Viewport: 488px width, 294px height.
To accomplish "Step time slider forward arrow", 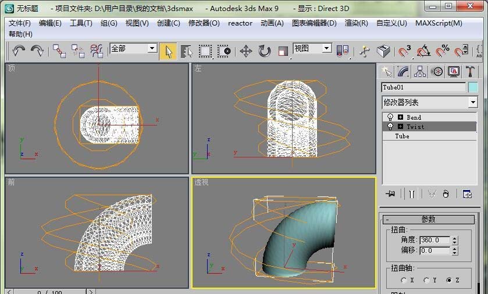I will pyautogui.click(x=91, y=292).
